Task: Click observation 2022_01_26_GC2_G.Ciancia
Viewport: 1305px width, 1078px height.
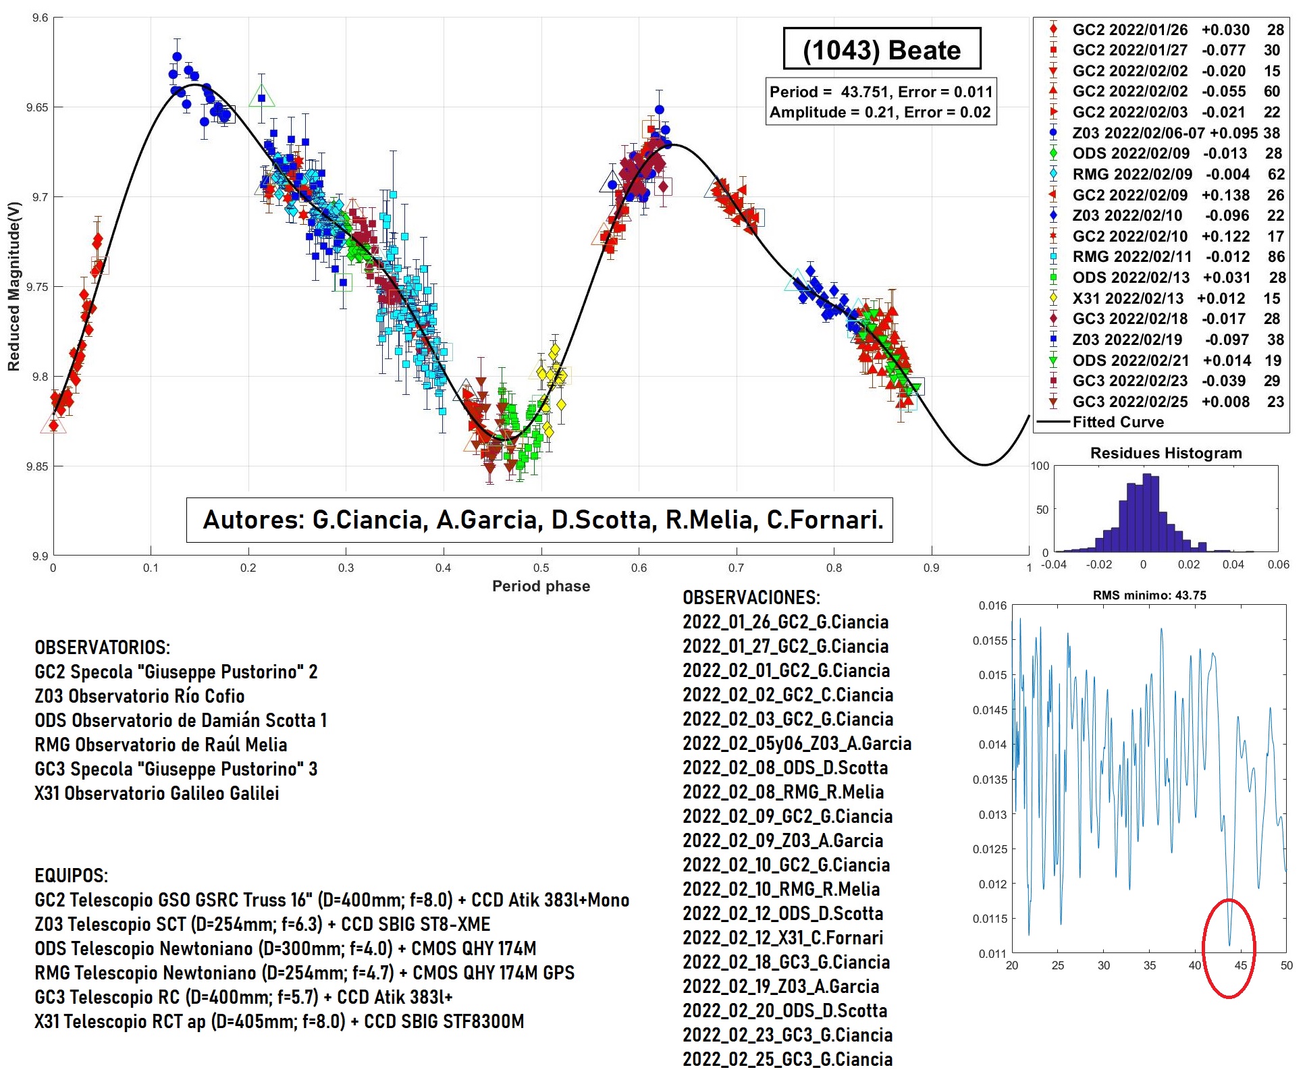Action: 785,622
